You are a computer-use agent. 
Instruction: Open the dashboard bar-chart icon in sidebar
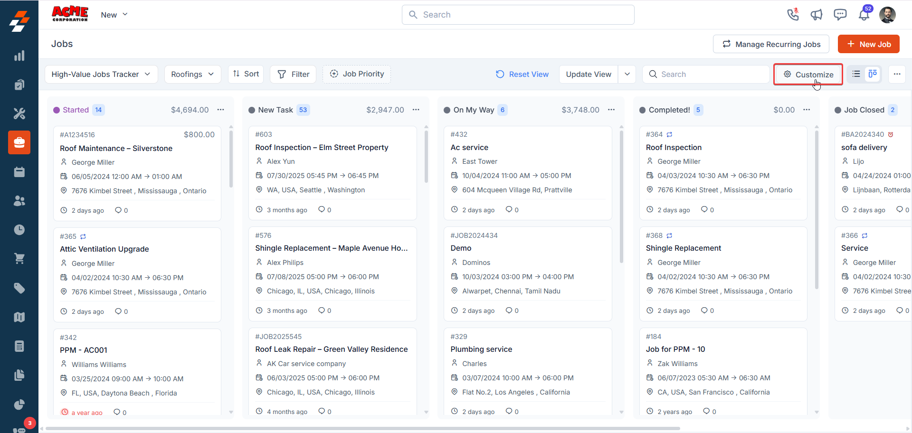tap(19, 56)
